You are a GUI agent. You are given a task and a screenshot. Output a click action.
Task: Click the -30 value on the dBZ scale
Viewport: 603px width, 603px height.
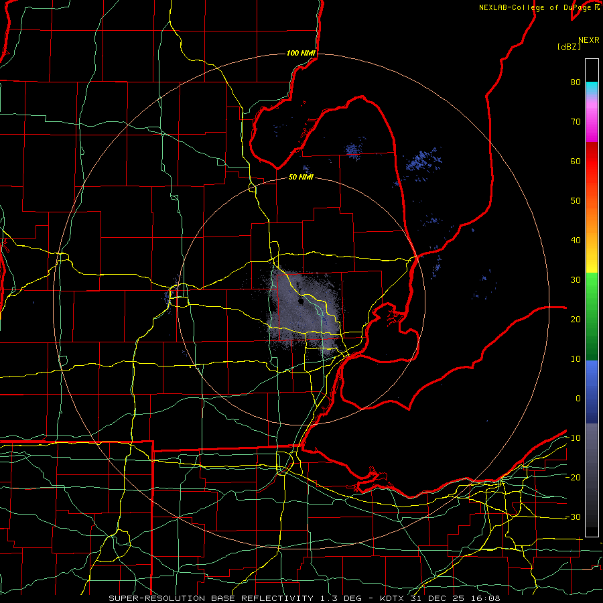point(573,517)
